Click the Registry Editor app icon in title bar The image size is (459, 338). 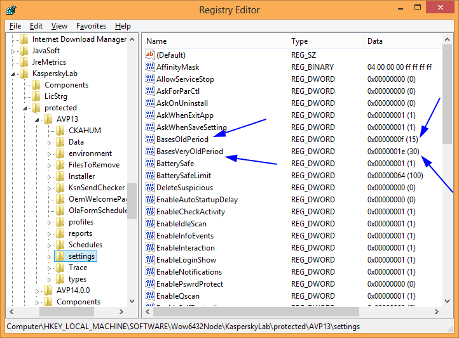[11, 10]
